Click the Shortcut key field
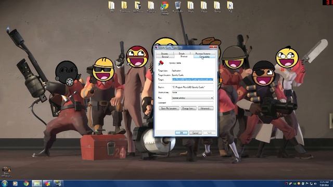 pos(193,92)
